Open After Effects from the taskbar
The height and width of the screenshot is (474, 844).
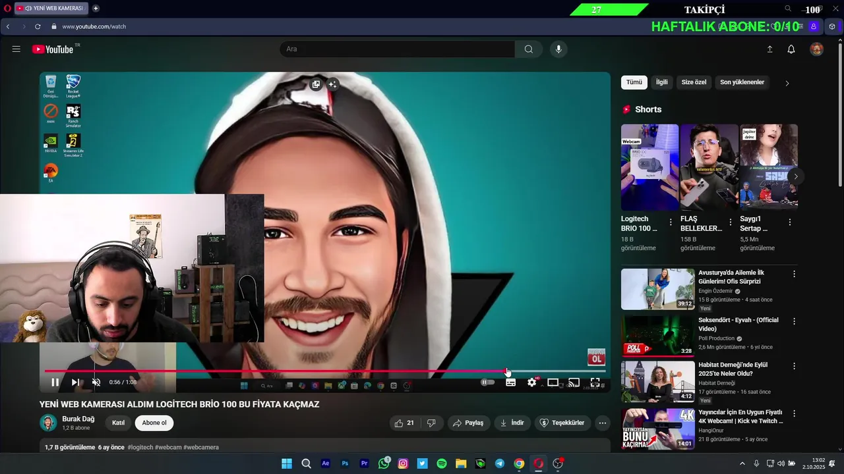point(325,463)
